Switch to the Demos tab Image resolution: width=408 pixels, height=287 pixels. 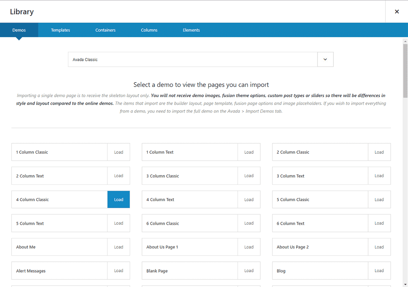coord(19,30)
